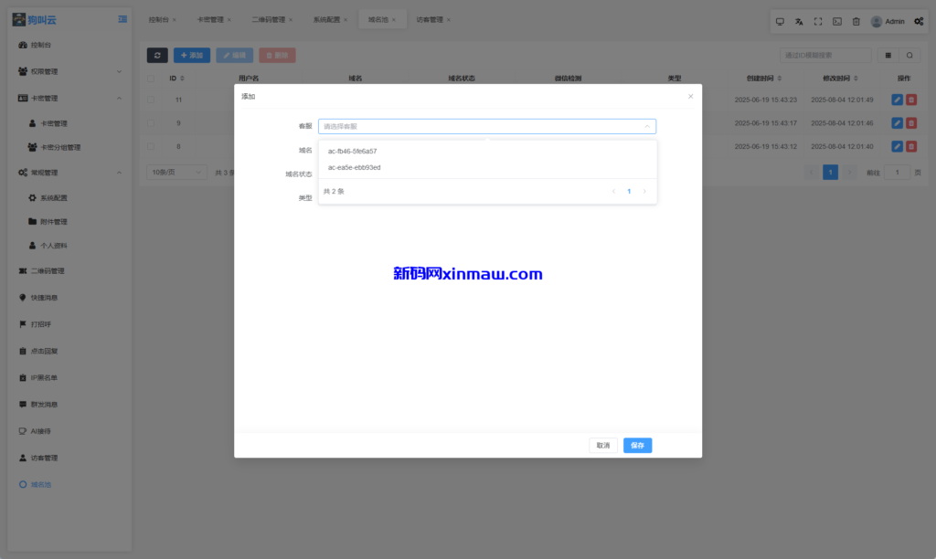Check the checkbox for row ID 11
Screen dimensions: 936x559
(x=151, y=100)
